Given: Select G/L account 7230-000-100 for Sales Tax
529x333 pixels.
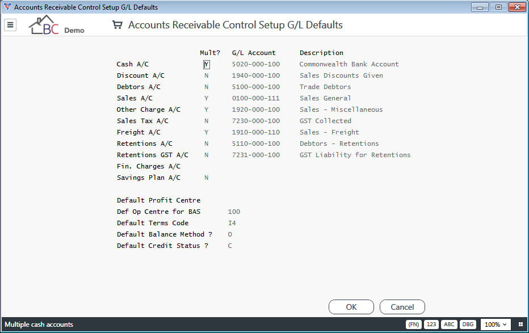Looking at the screenshot, I should coord(256,121).
